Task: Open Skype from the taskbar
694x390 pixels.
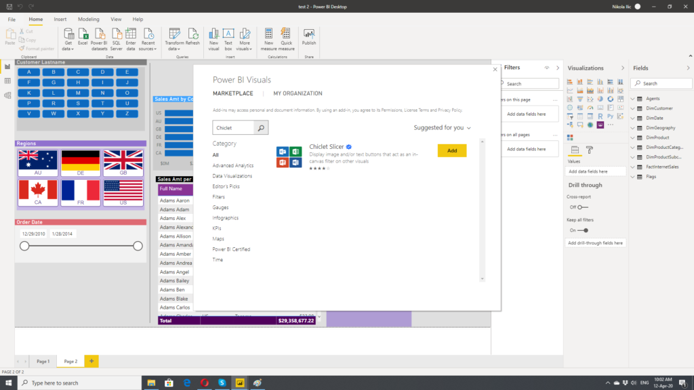Action: tap(222, 383)
